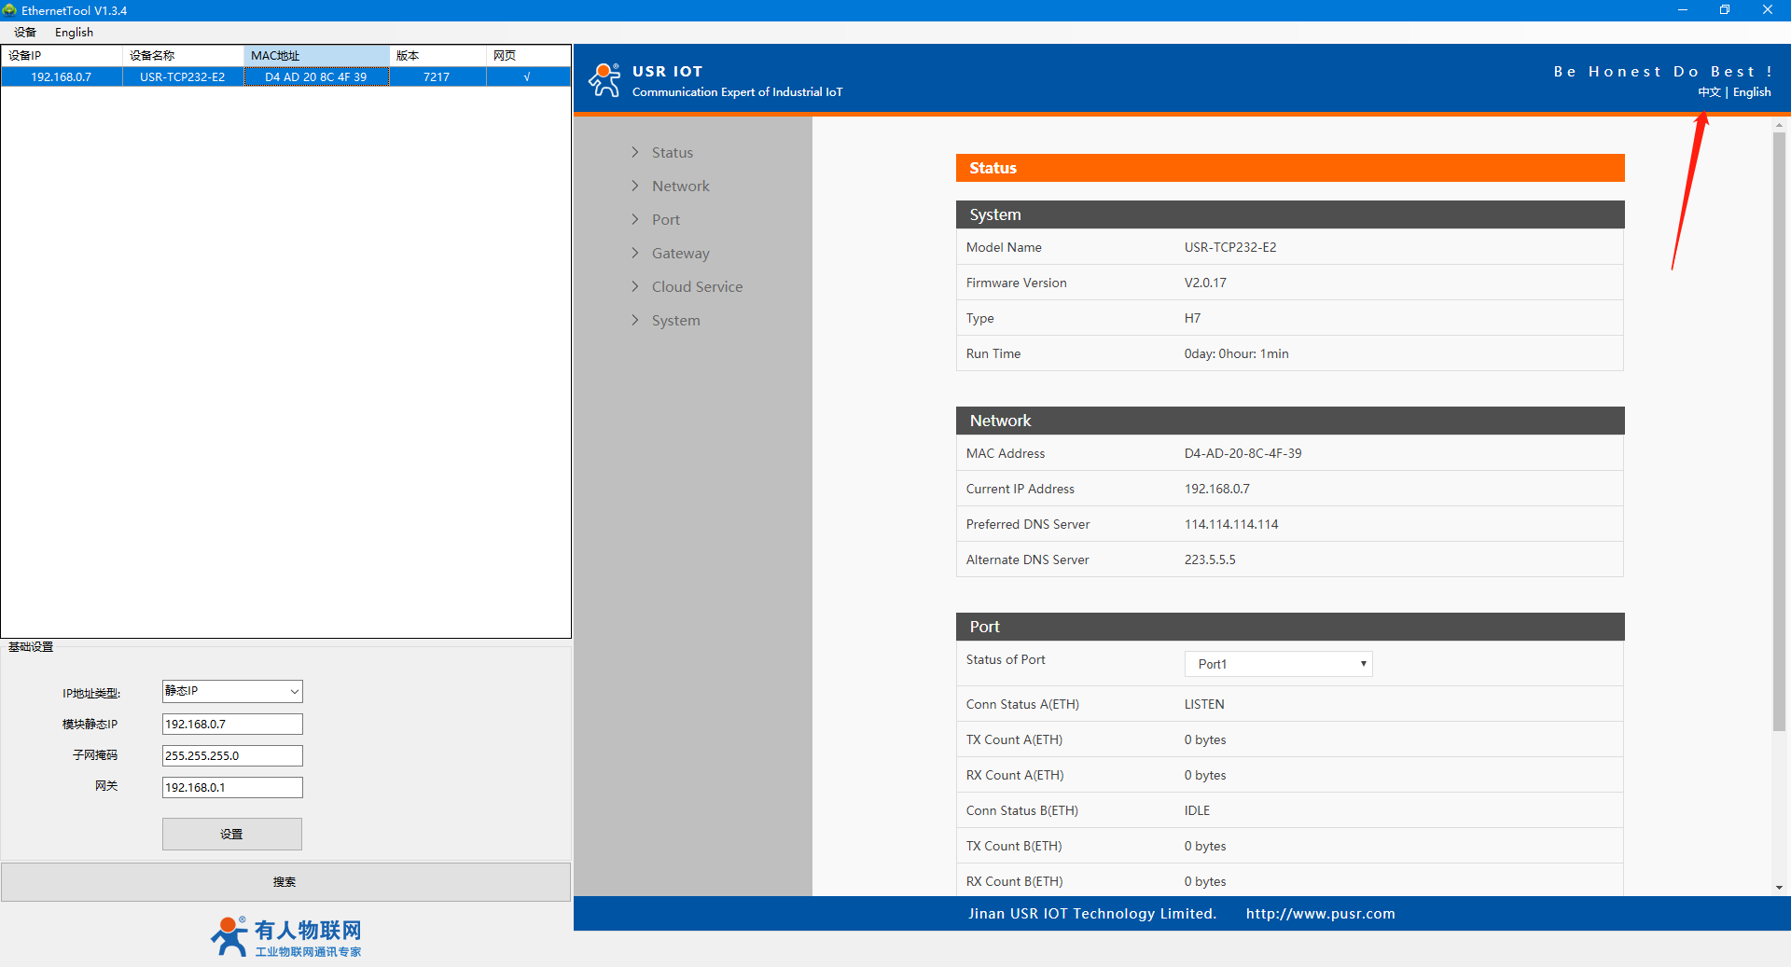Viewport: 1791px width, 967px height.
Task: Open the http://www.pusr.com link
Action: (x=1320, y=914)
